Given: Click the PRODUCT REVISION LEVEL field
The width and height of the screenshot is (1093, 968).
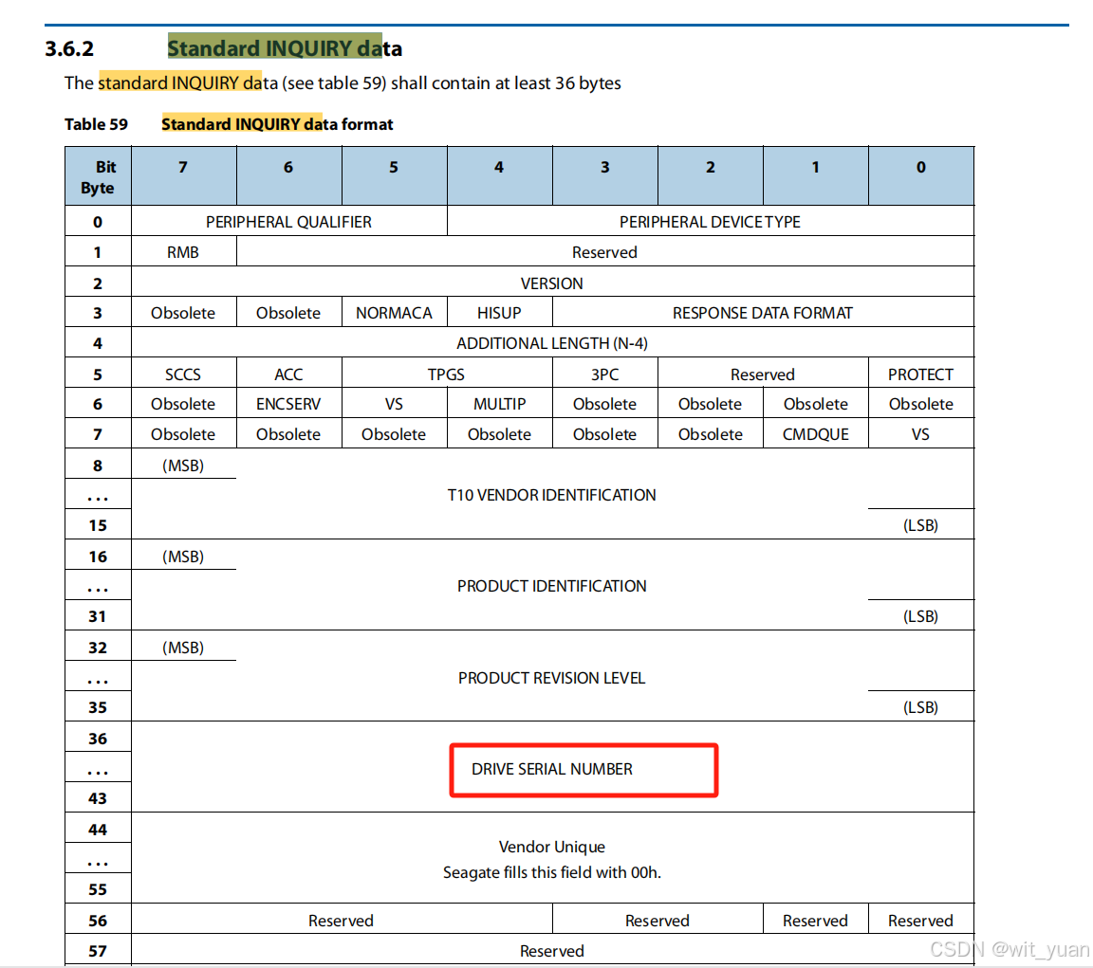Looking at the screenshot, I should tap(552, 677).
